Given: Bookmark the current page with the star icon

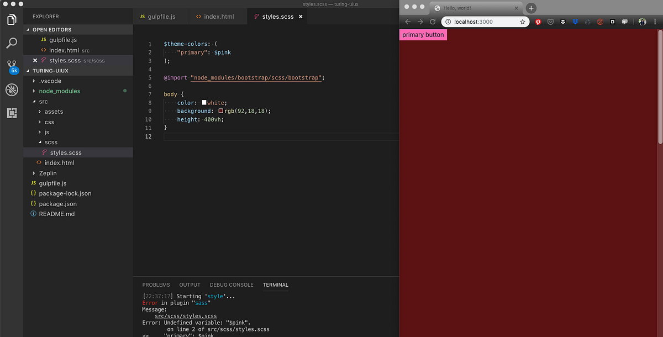Looking at the screenshot, I should [523, 22].
